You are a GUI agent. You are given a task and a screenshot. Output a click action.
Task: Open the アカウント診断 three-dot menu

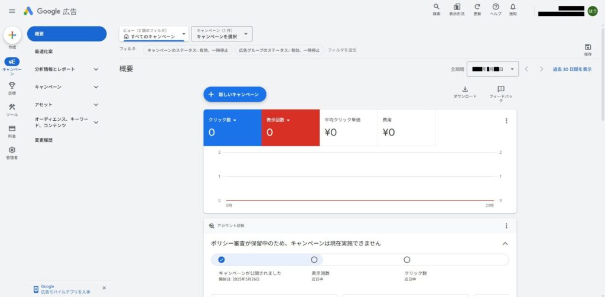[x=506, y=226]
